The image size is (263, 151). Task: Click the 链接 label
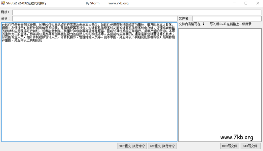5,12
